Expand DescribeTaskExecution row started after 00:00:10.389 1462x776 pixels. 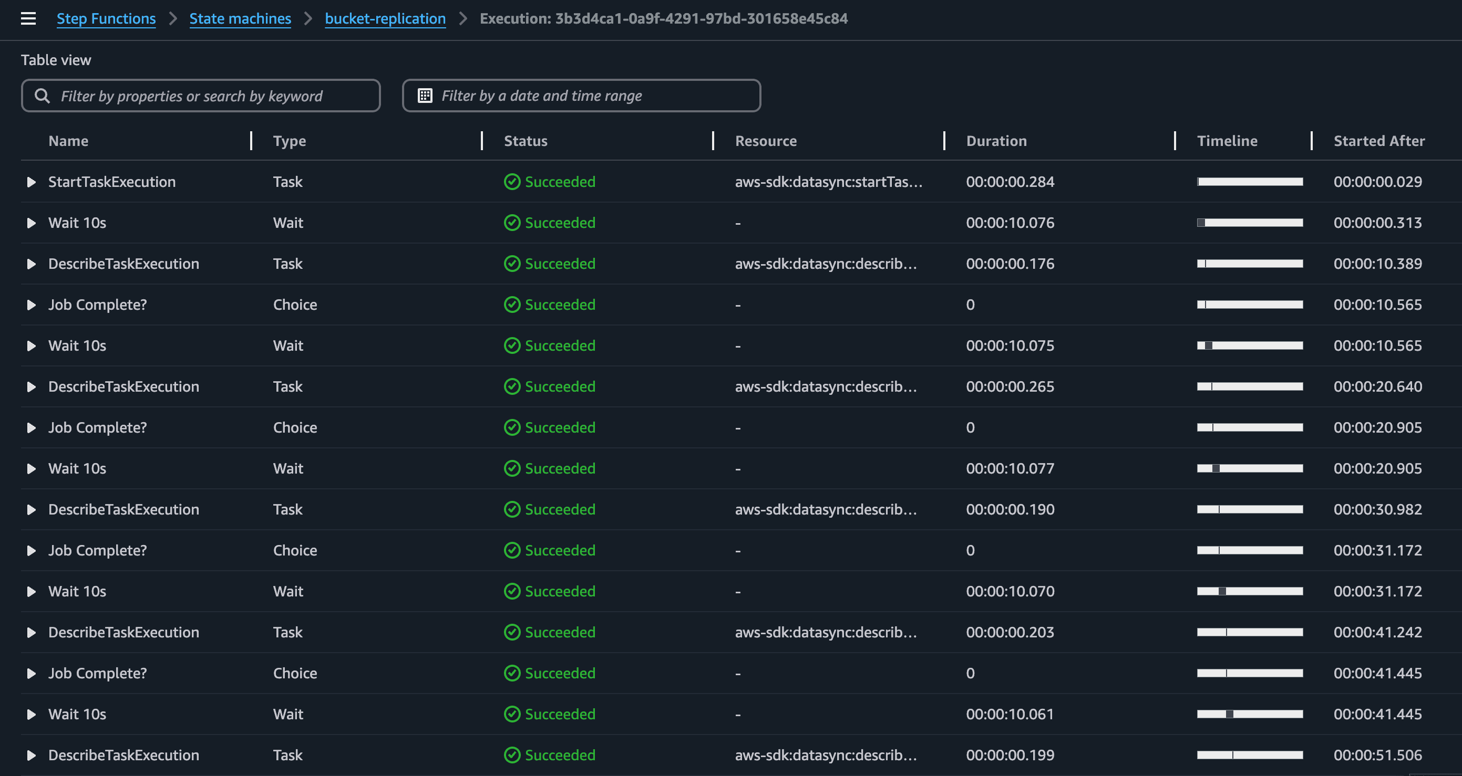[31, 264]
